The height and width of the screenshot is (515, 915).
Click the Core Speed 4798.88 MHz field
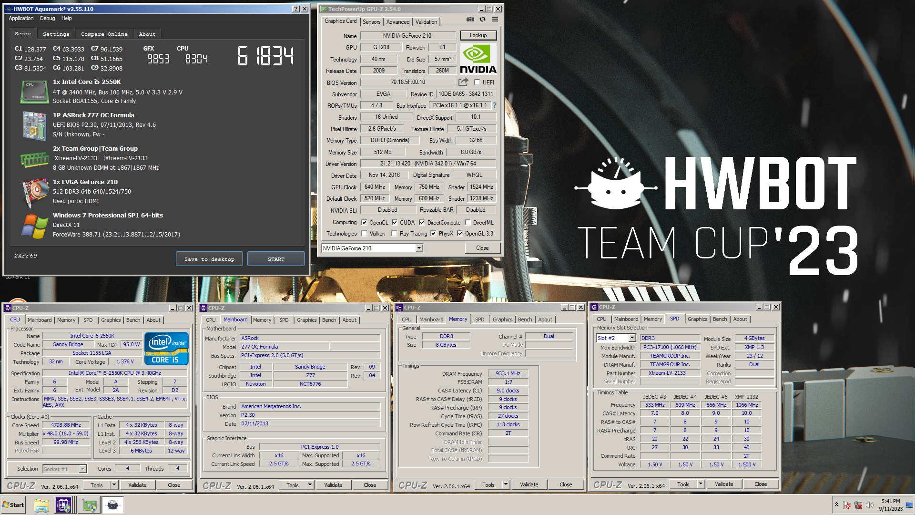tap(66, 425)
